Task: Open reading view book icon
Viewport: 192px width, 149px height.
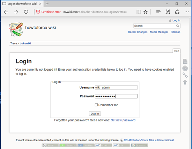Action: [x=139, y=12]
